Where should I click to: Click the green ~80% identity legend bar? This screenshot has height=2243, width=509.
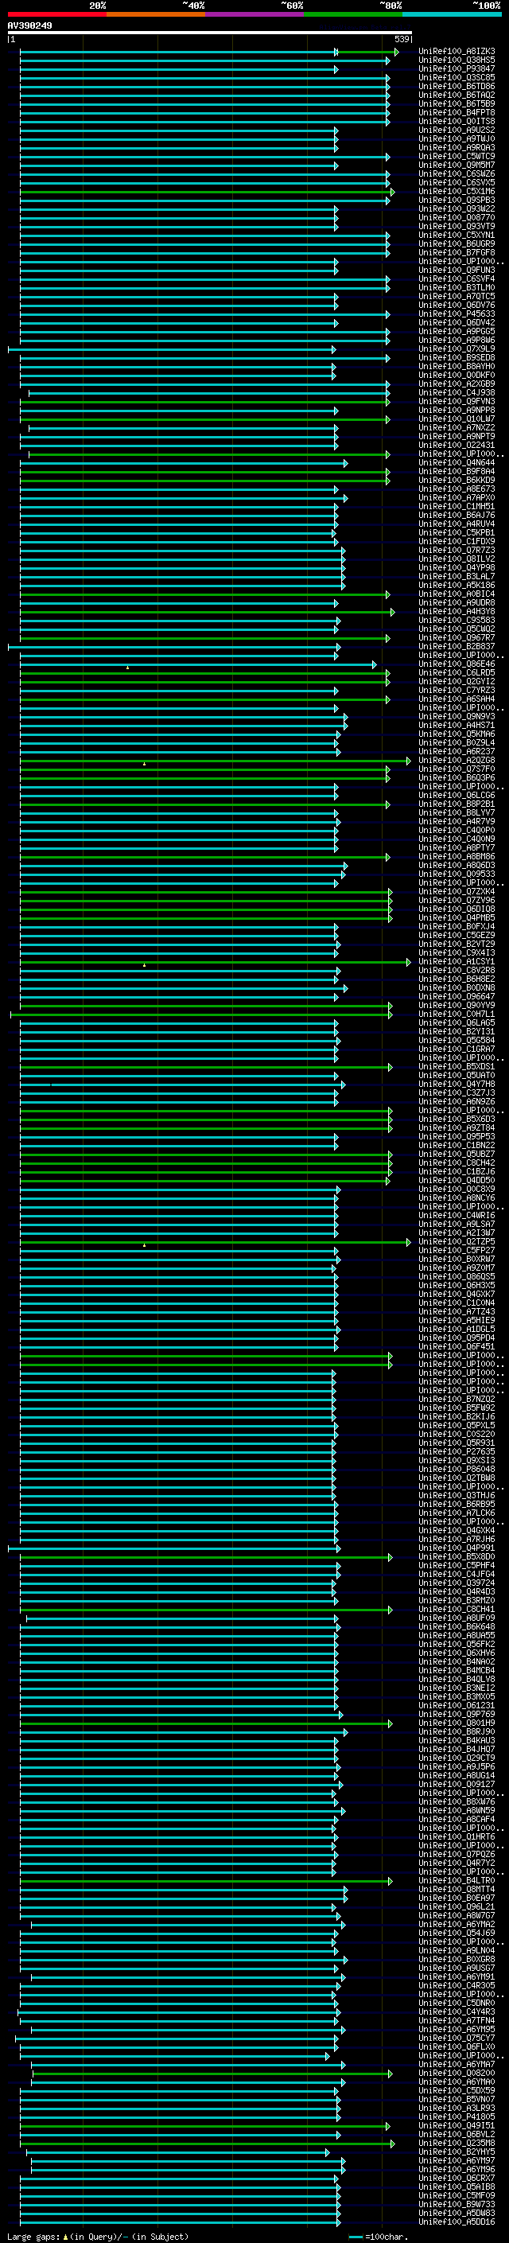pos(353,14)
